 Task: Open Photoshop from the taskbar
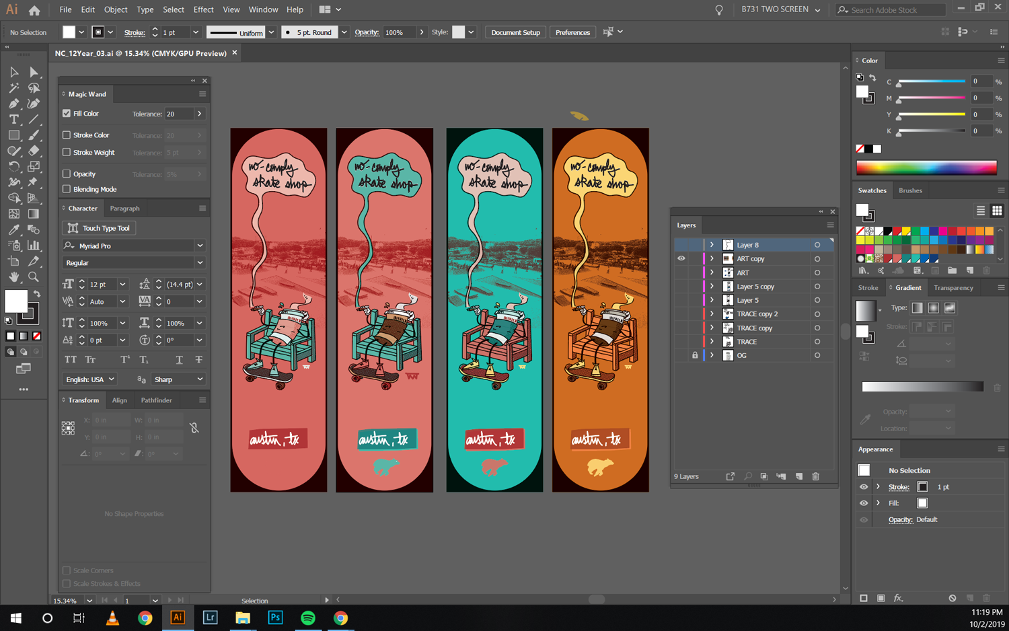coord(275,618)
